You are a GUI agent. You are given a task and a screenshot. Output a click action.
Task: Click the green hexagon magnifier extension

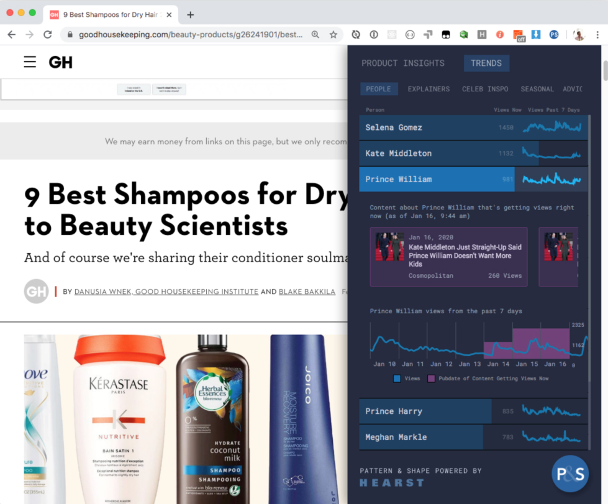pos(464,35)
